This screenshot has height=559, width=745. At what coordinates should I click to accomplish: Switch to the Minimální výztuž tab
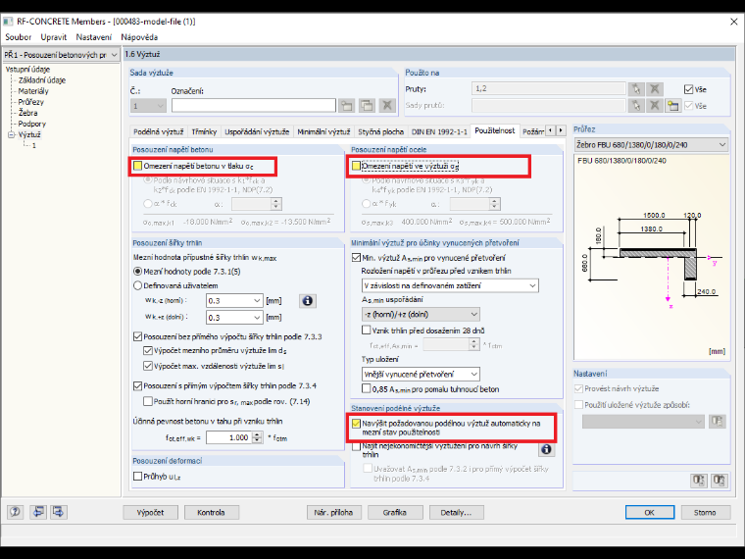click(323, 131)
